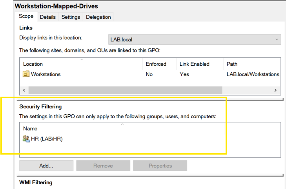Click the 'Yes' Link Enabled value
The image size is (286, 189).
[x=184, y=74]
